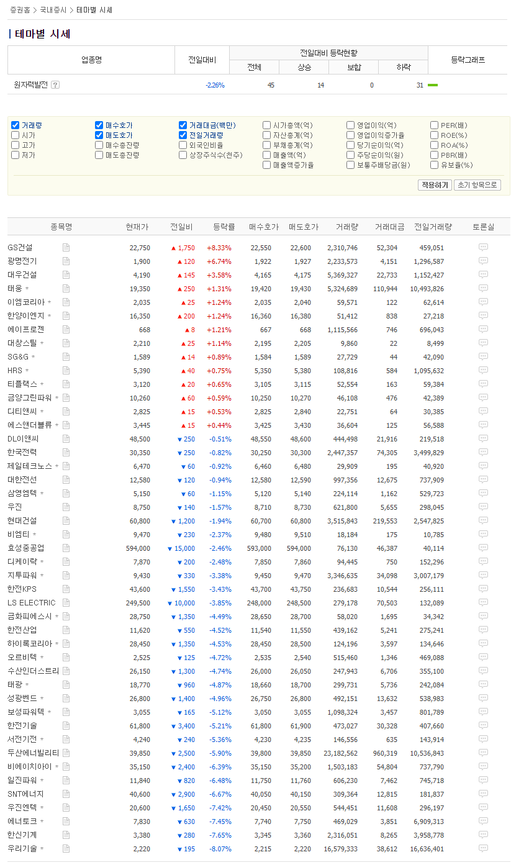Open the document icon next to GS건설

click(x=66, y=248)
